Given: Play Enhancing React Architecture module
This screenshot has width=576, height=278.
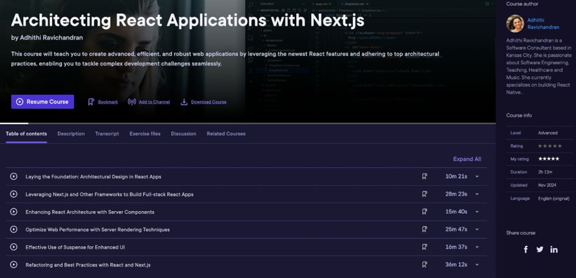Looking at the screenshot, I should [x=14, y=212].
